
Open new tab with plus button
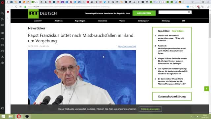184,2
